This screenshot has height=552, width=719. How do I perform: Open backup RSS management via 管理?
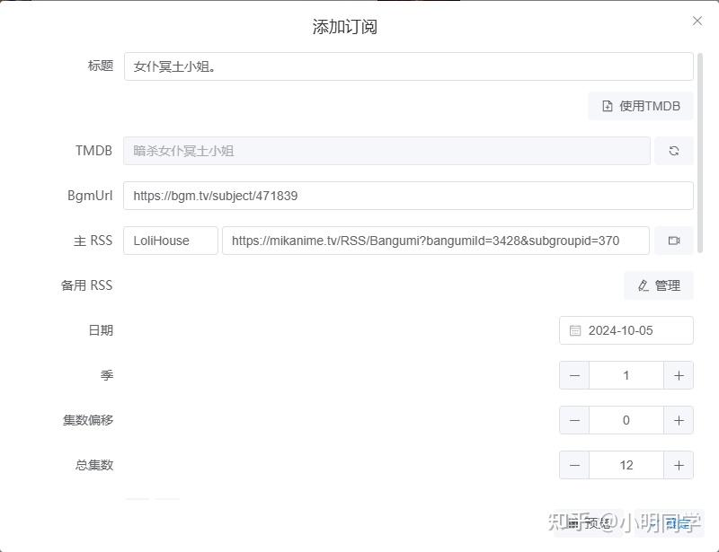click(659, 285)
